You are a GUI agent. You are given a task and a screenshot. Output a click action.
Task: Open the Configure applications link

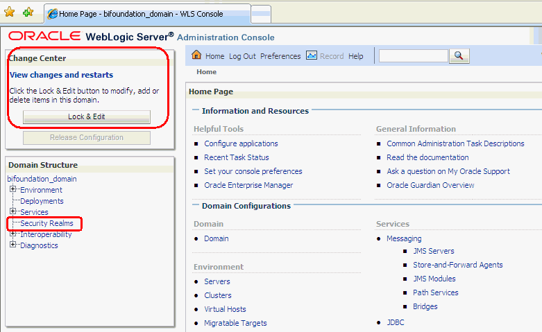point(241,143)
